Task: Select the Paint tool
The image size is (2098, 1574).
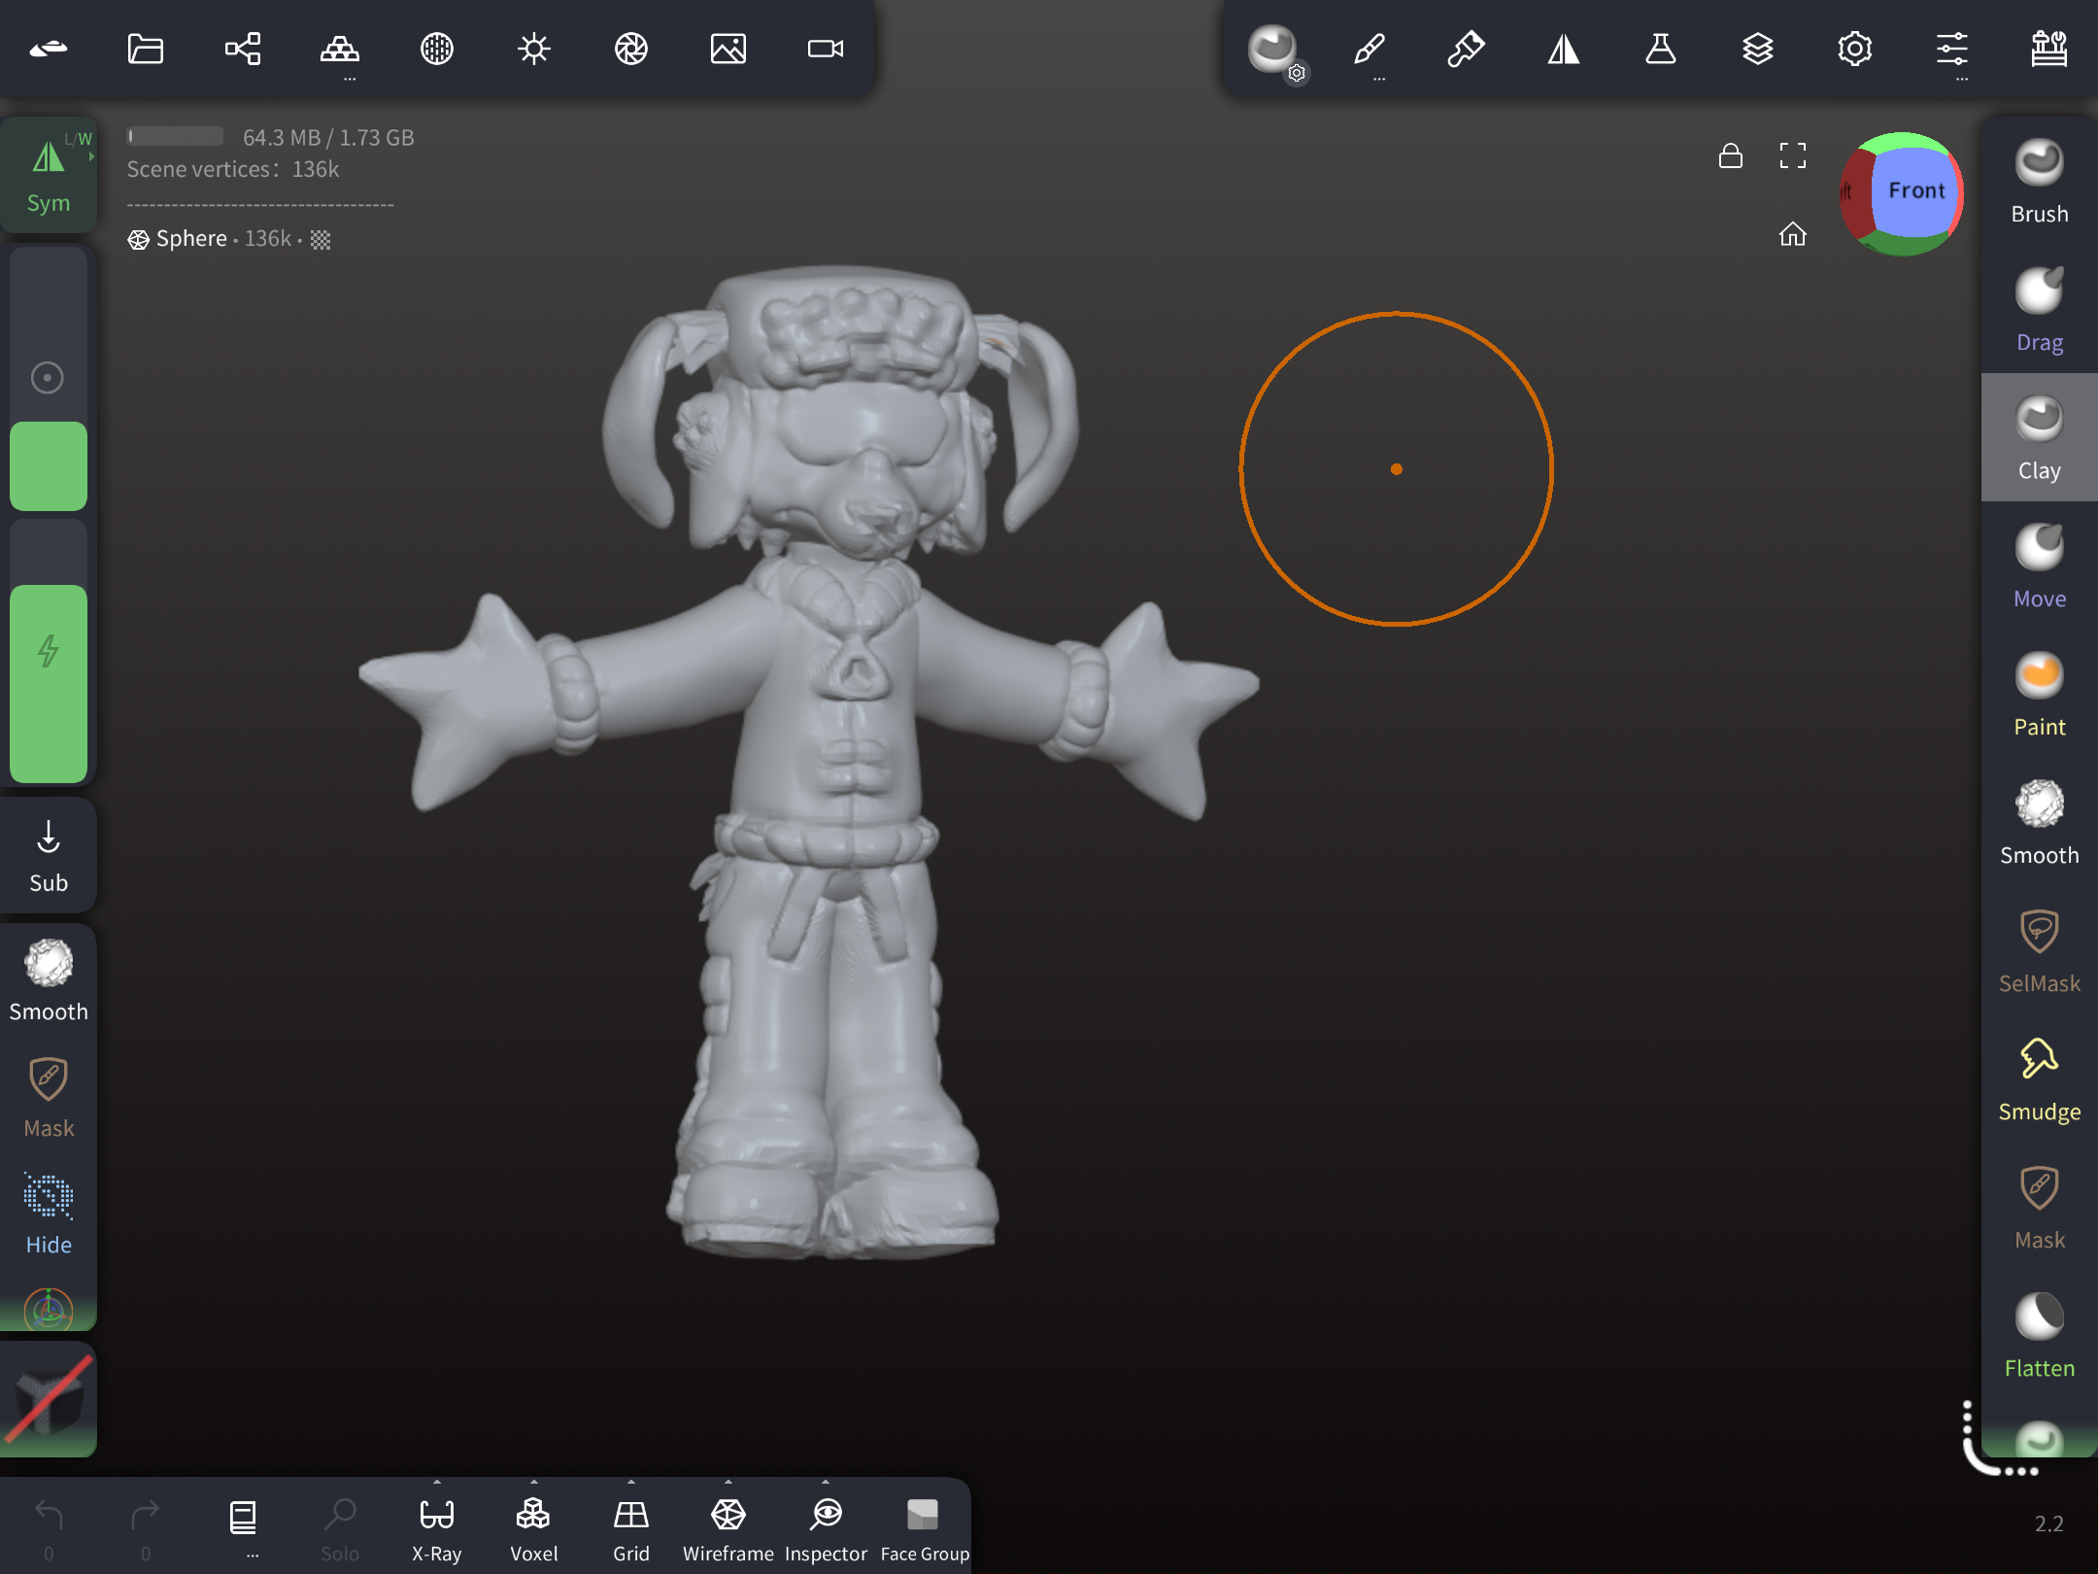Action: 2039,694
